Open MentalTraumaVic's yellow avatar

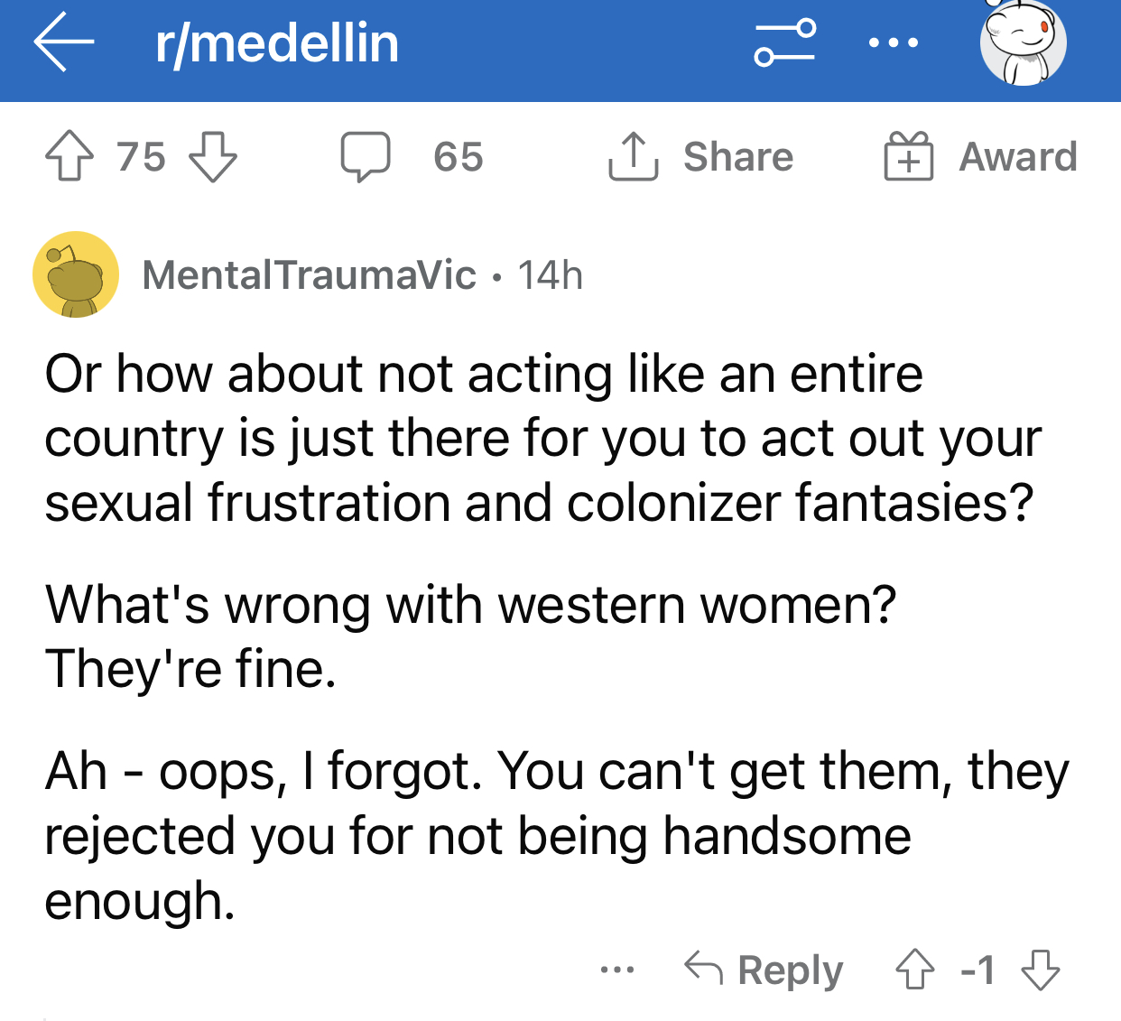point(76,274)
